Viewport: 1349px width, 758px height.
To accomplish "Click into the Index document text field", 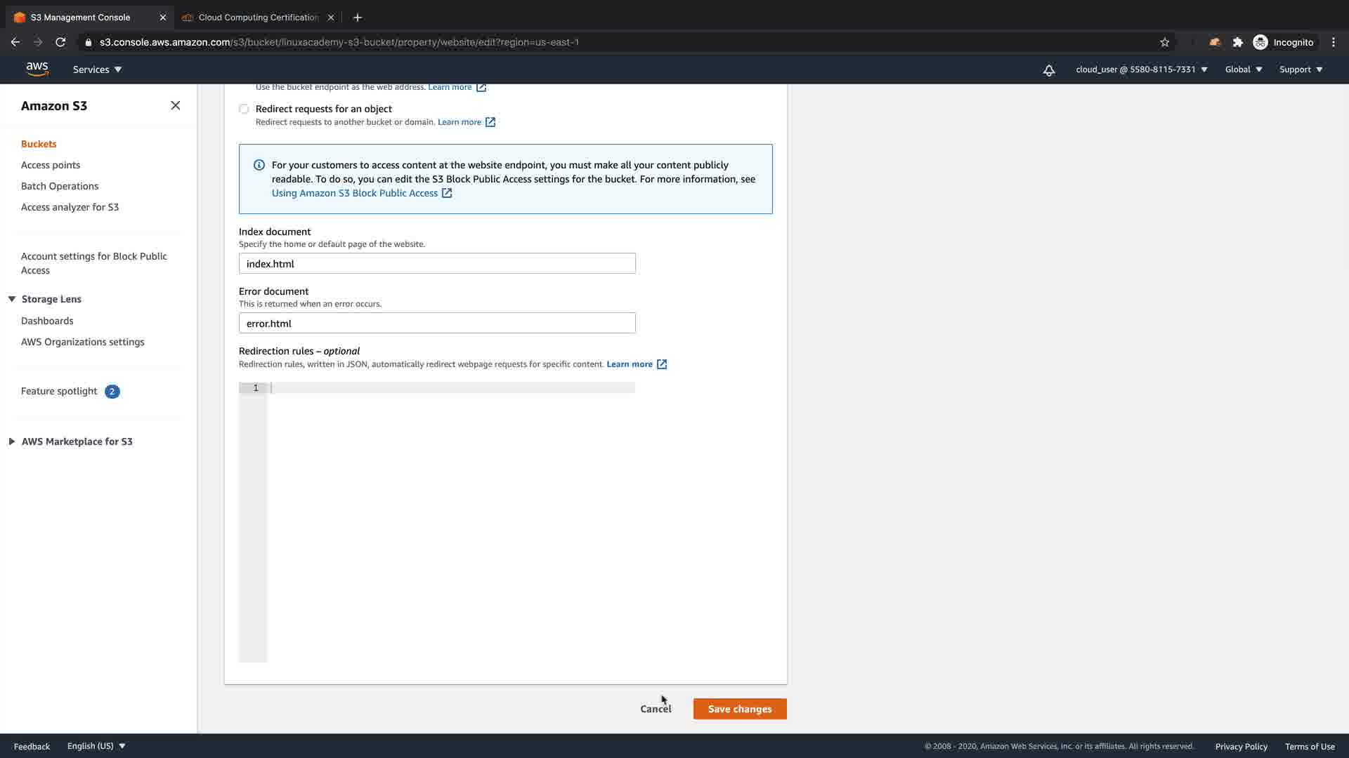I will click(437, 264).
